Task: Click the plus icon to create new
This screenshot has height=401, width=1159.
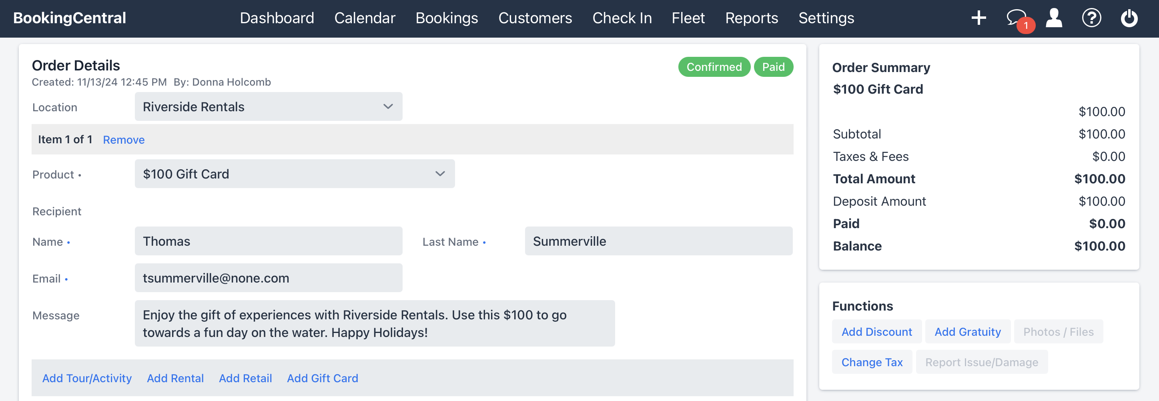Action: 979,18
